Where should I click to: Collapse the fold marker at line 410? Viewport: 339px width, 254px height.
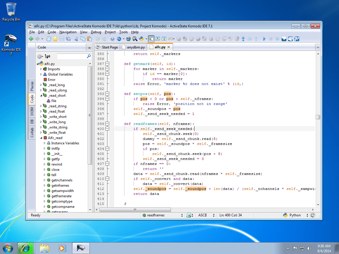pyautogui.click(x=107, y=179)
